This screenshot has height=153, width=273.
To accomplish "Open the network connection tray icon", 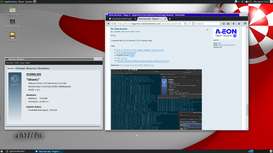I will click(x=236, y=2).
